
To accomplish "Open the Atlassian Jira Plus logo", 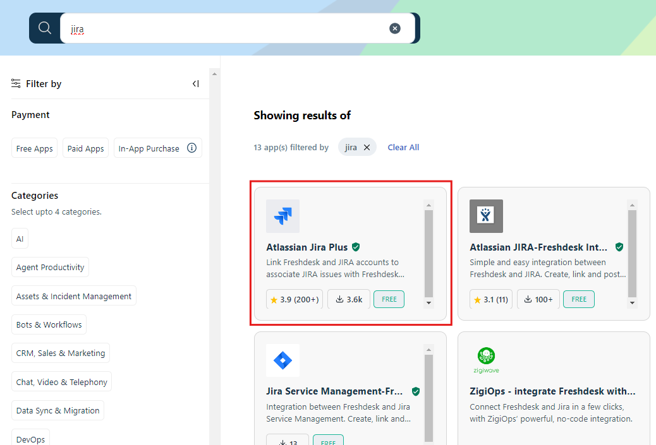I will pos(283,216).
